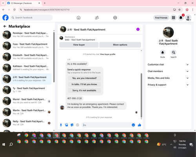This screenshot has width=196, height=157.
Task: Click the View buyer button
Action: [79, 45]
